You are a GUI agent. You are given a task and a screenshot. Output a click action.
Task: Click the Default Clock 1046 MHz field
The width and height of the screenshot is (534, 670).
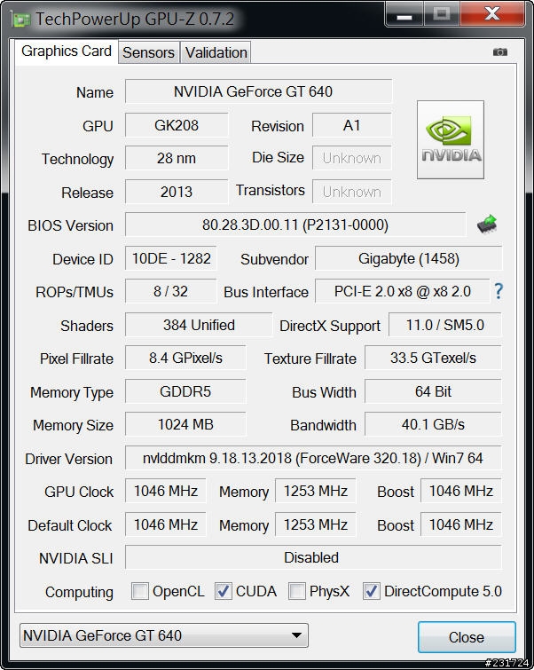[166, 524]
